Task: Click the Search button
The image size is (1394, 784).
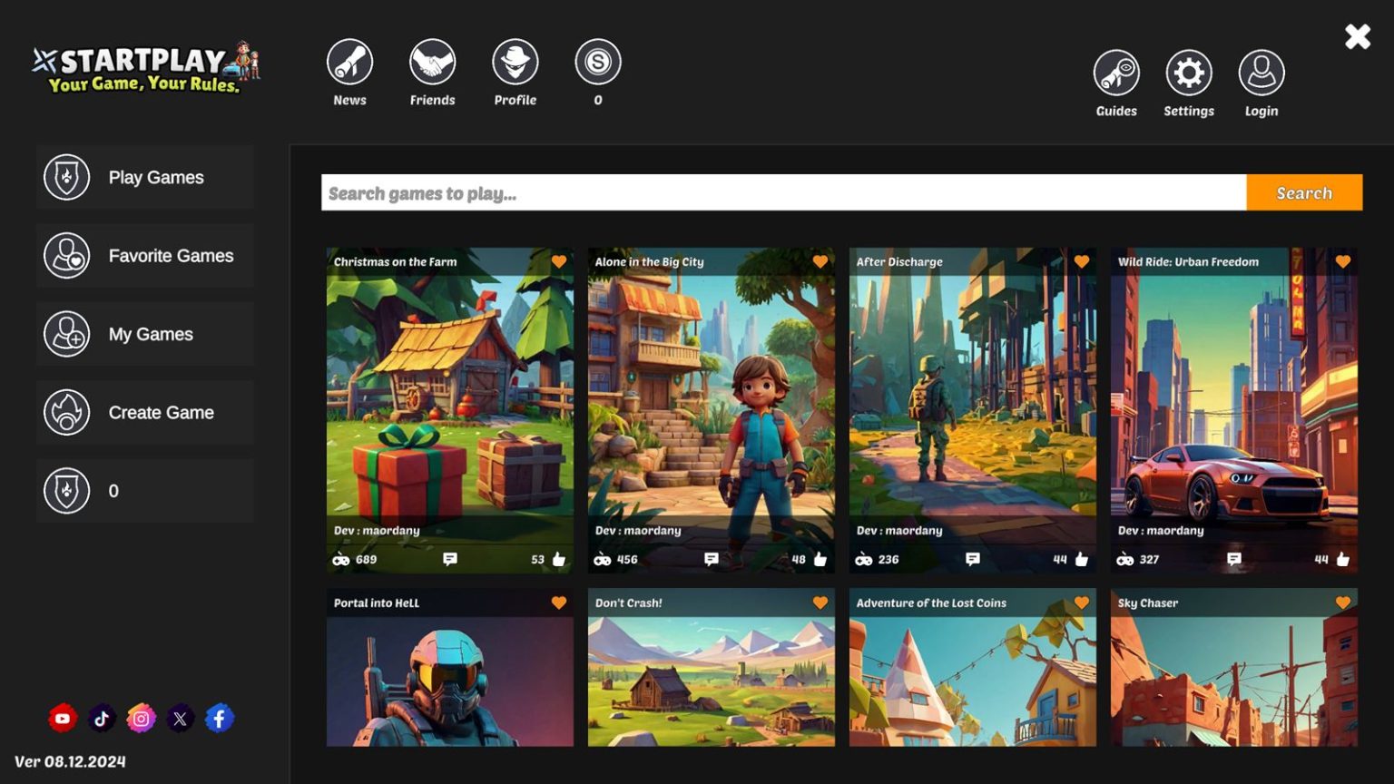Action: tap(1303, 192)
